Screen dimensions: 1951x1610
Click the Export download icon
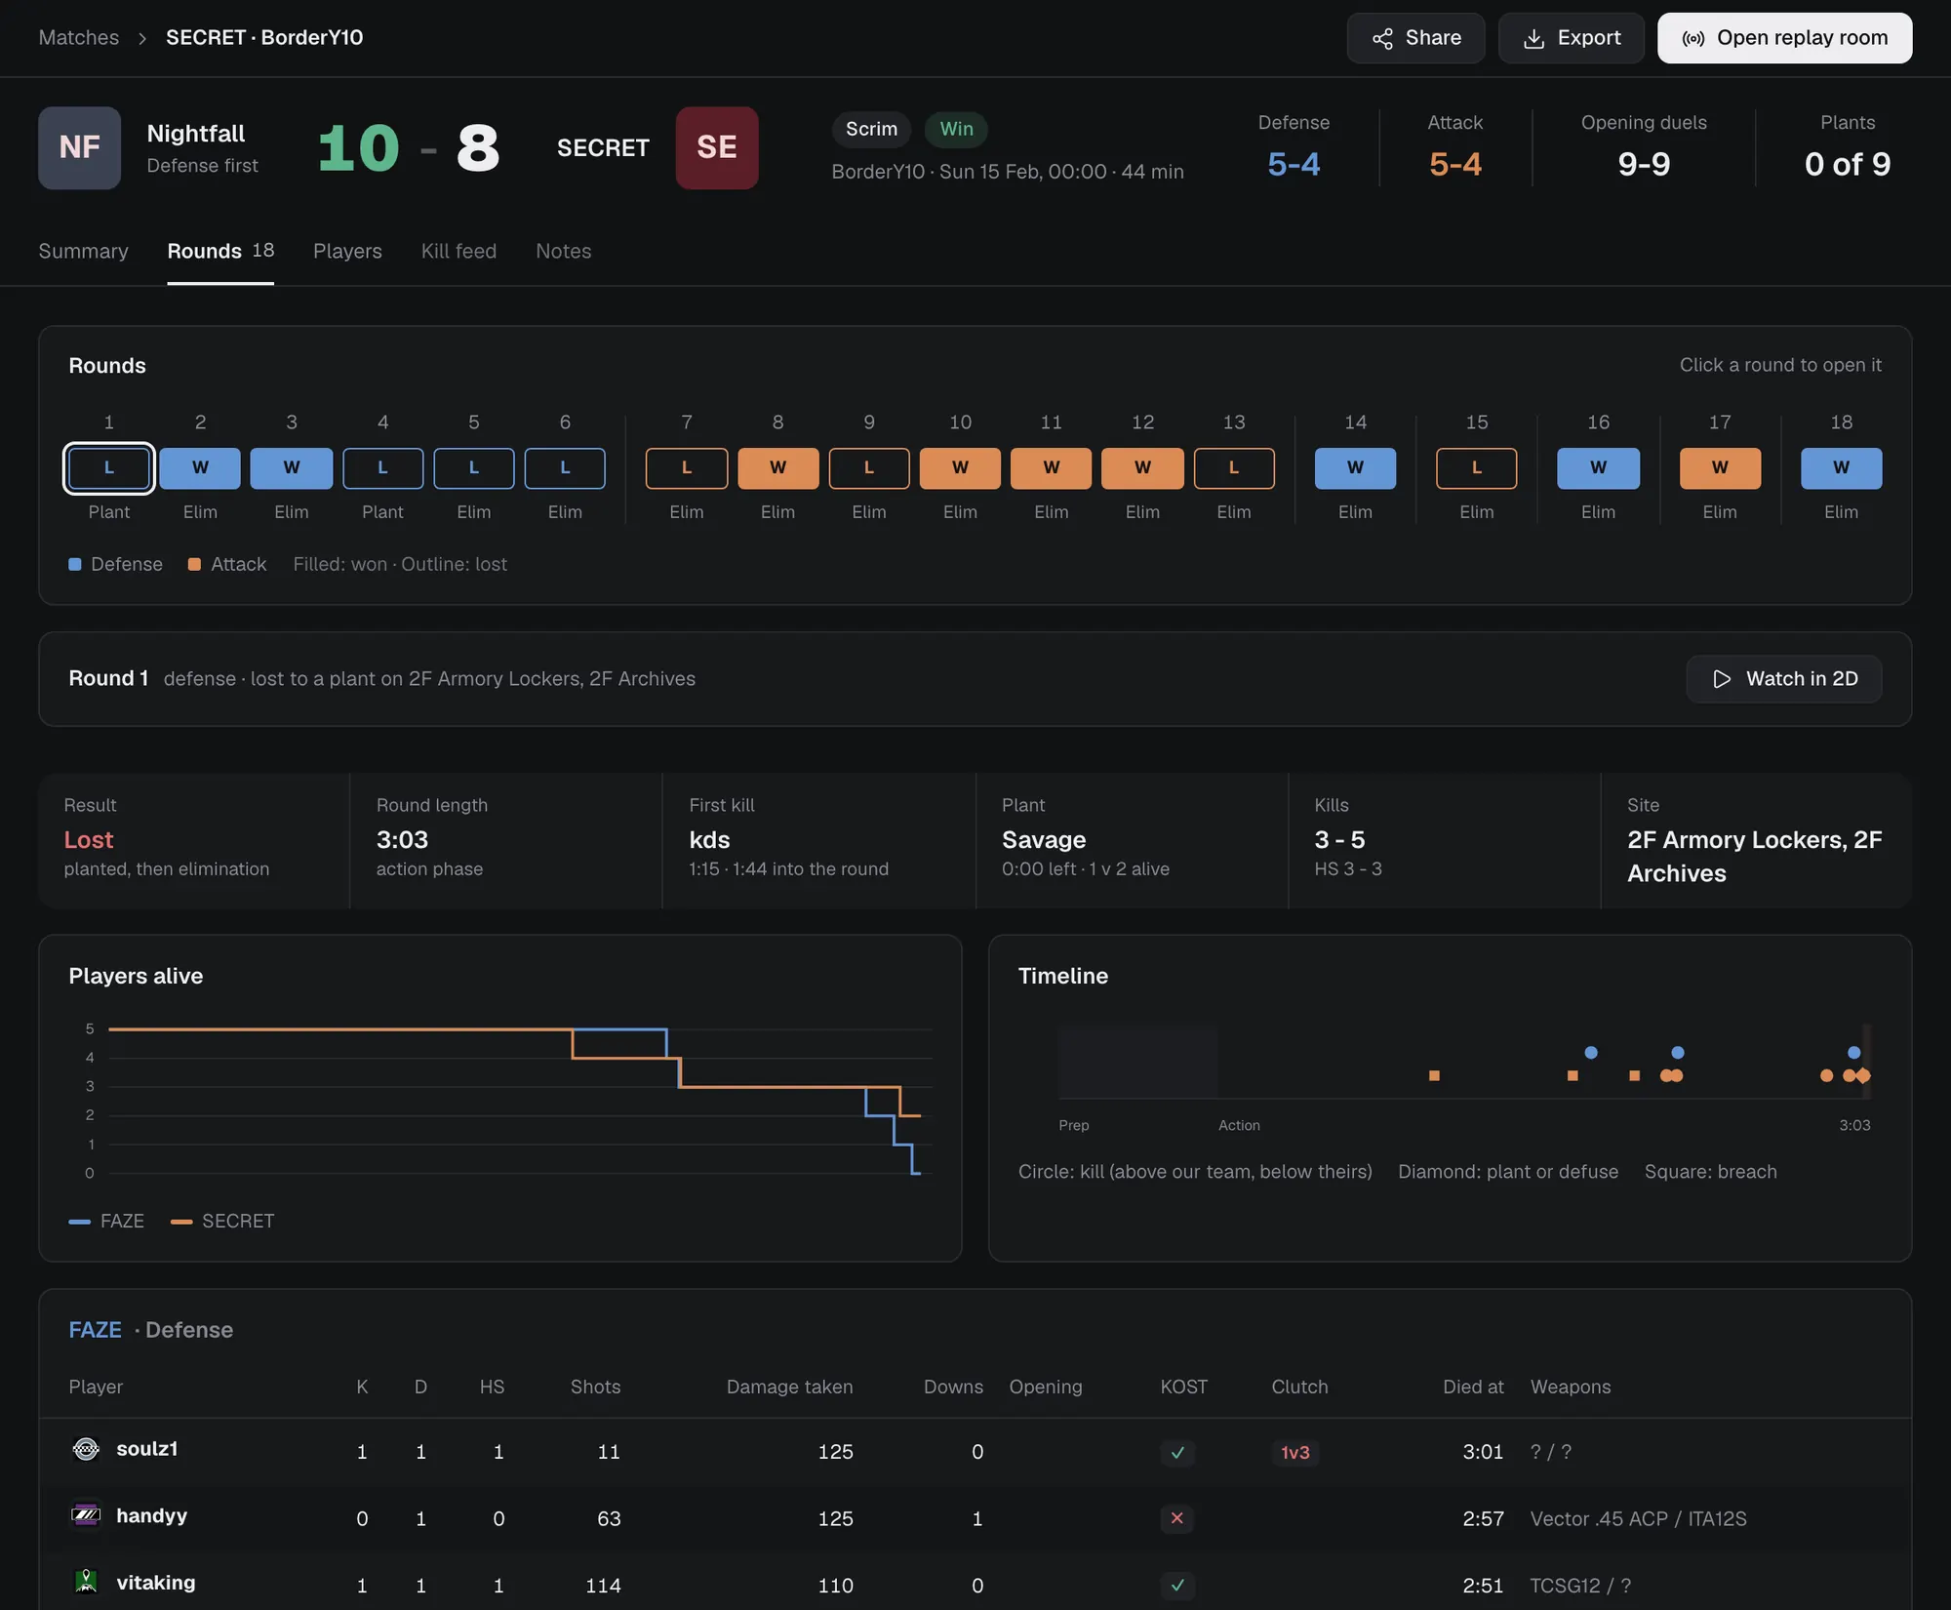1534,38
